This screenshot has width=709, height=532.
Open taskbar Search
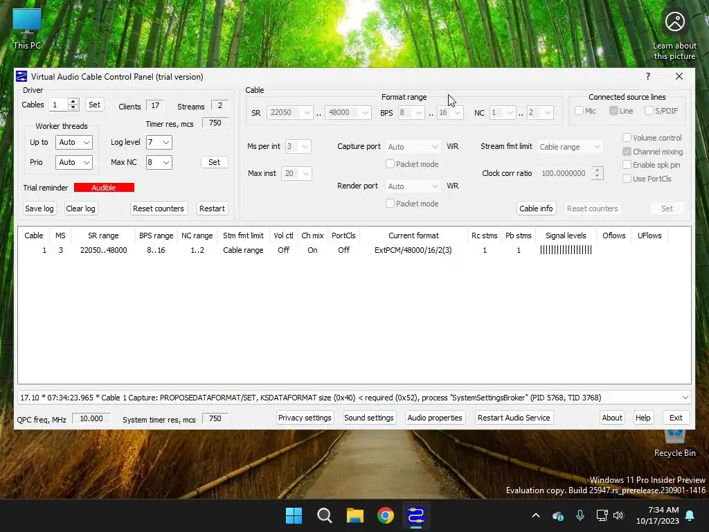[324, 515]
